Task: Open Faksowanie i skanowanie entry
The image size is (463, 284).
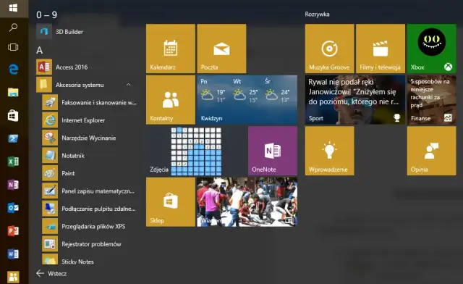Action: [x=90, y=102]
